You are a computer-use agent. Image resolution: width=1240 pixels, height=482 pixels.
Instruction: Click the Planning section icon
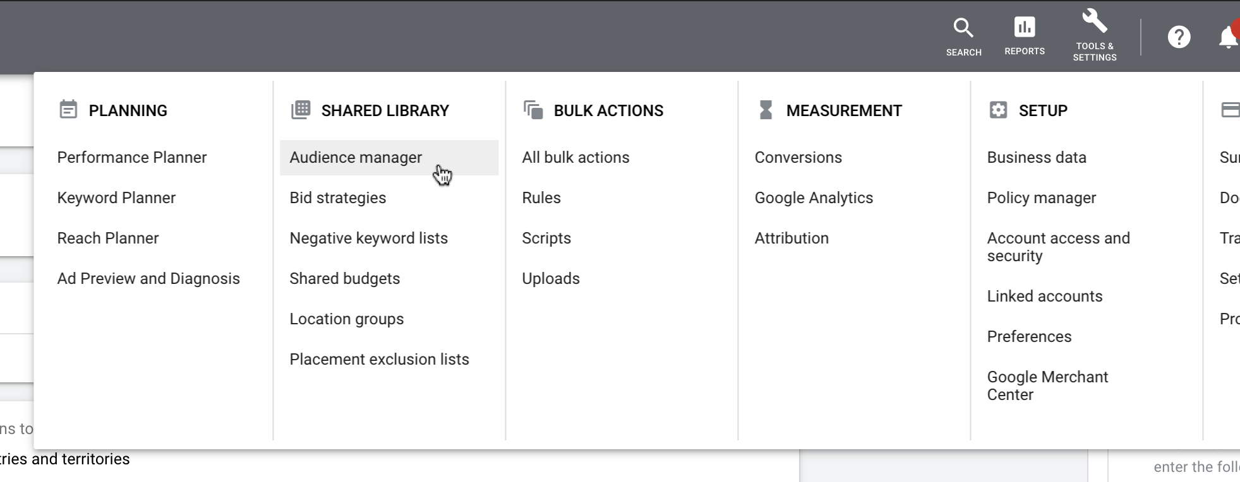68,109
